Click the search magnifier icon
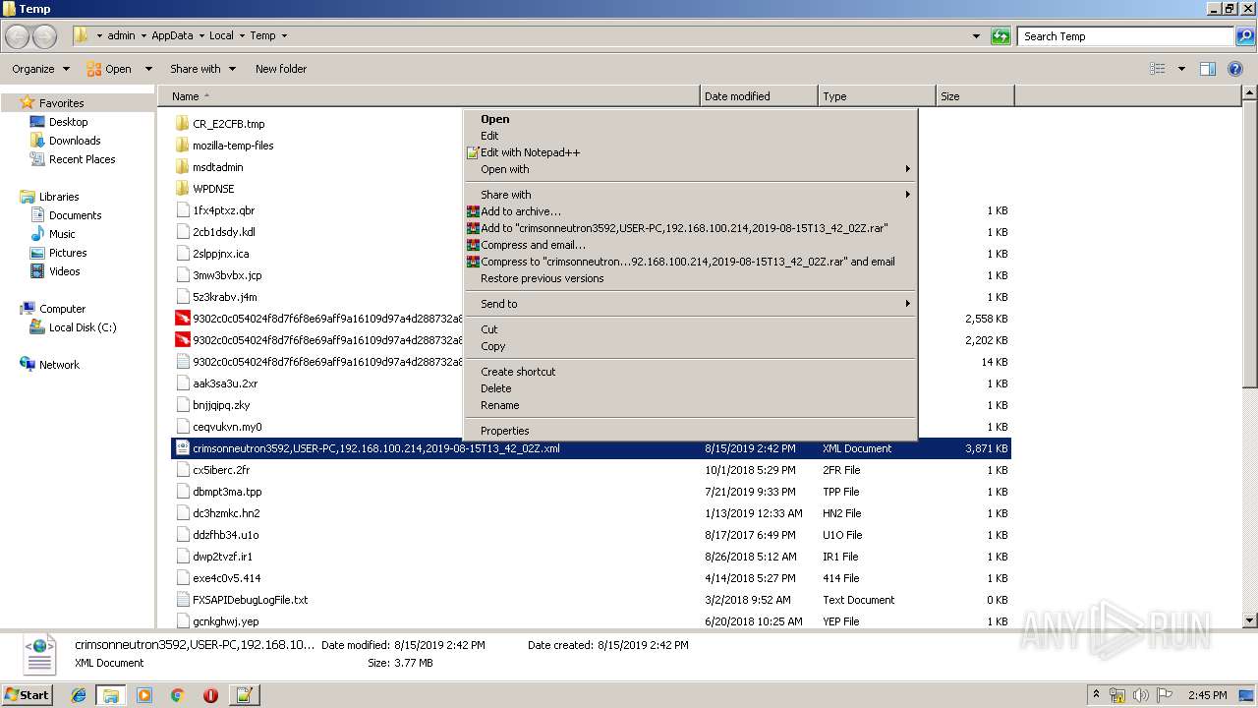Viewport: 1258px width, 708px height. click(1244, 36)
